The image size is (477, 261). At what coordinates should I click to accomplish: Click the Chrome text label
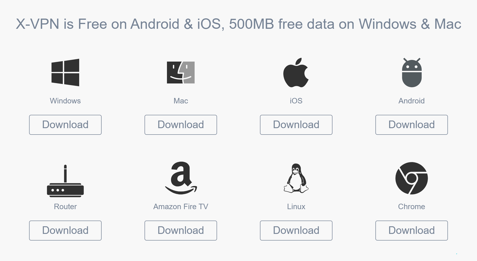[411, 206]
